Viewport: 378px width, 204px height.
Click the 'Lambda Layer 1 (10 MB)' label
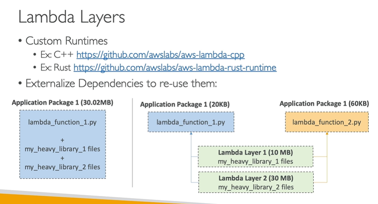255,152
